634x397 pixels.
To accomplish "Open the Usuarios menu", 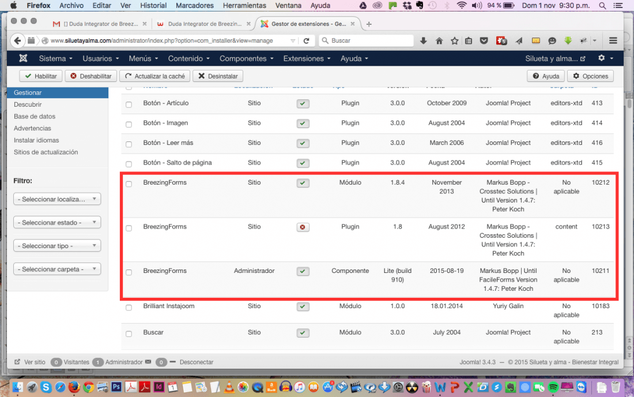I will 101,59.
